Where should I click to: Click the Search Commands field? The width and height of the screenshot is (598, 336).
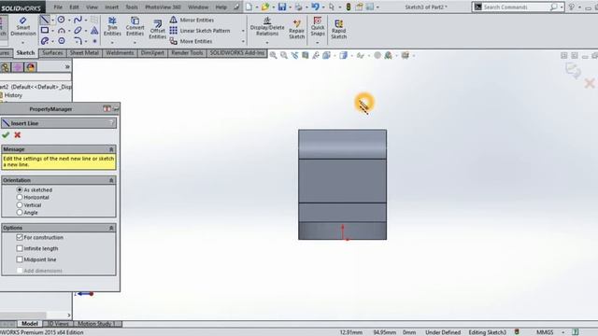[518, 7]
